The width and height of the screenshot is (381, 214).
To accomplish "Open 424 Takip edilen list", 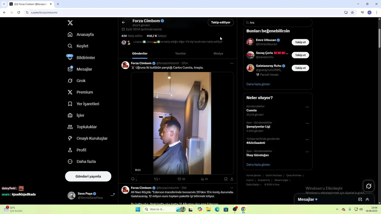I will click(x=132, y=36).
